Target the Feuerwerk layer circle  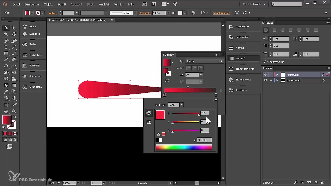[323, 75]
